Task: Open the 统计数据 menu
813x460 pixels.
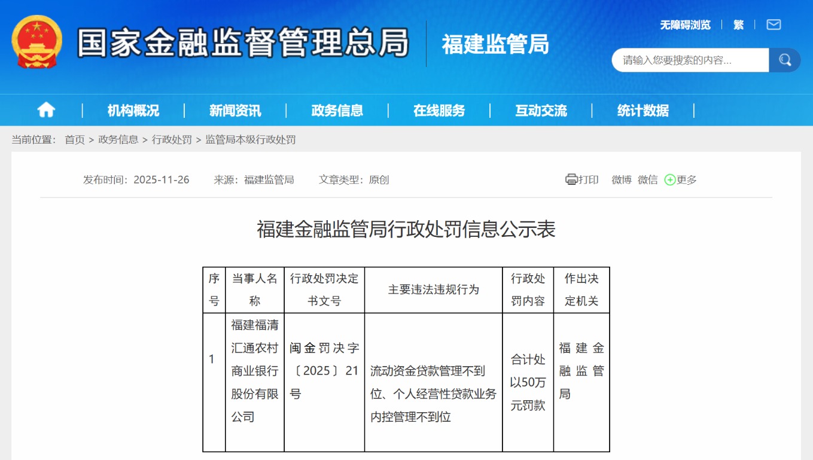Action: pyautogui.click(x=643, y=111)
